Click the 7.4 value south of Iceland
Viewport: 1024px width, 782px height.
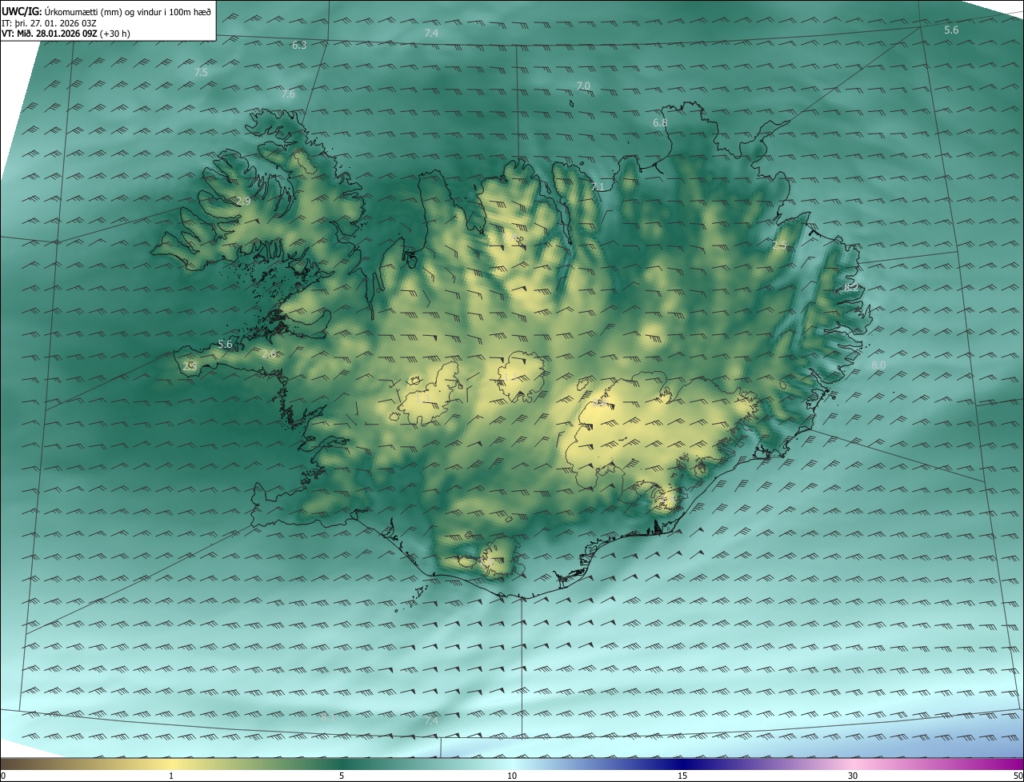[431, 721]
